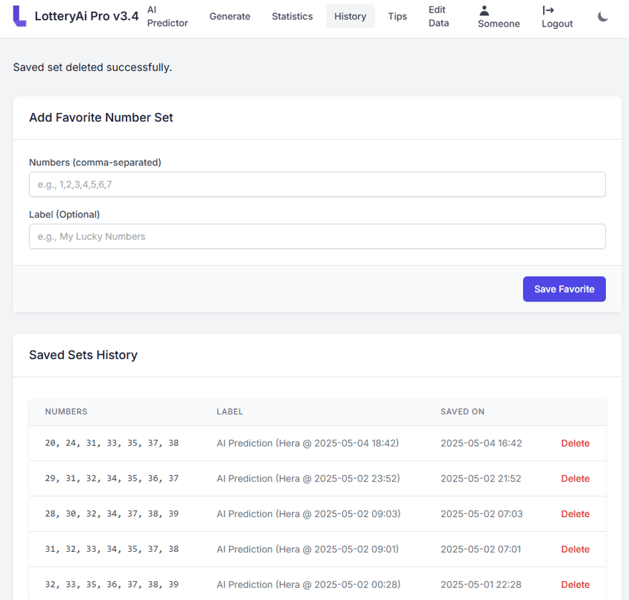Delete the set saved 2025-05-04 16:42

pyautogui.click(x=575, y=443)
